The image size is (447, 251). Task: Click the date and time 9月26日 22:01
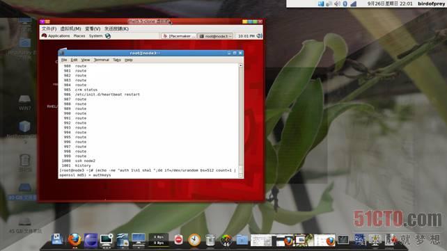tap(390, 3)
